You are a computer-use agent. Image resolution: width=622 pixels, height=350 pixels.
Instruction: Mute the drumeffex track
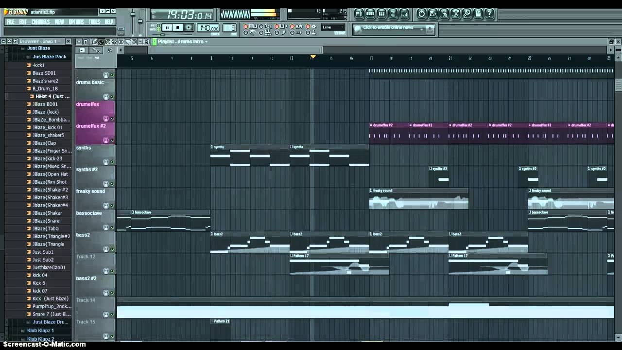(112, 119)
